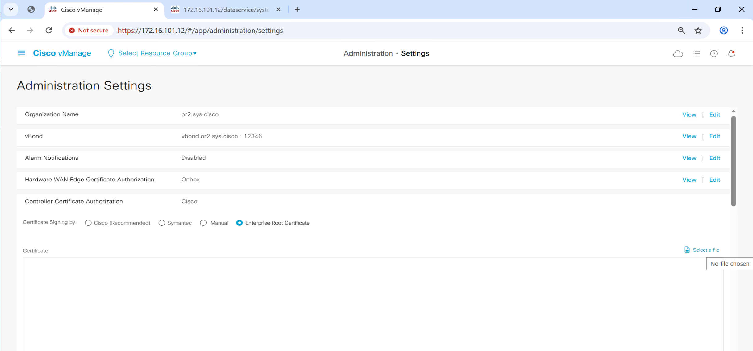
Task: Click Select a file link
Action: tap(705, 250)
